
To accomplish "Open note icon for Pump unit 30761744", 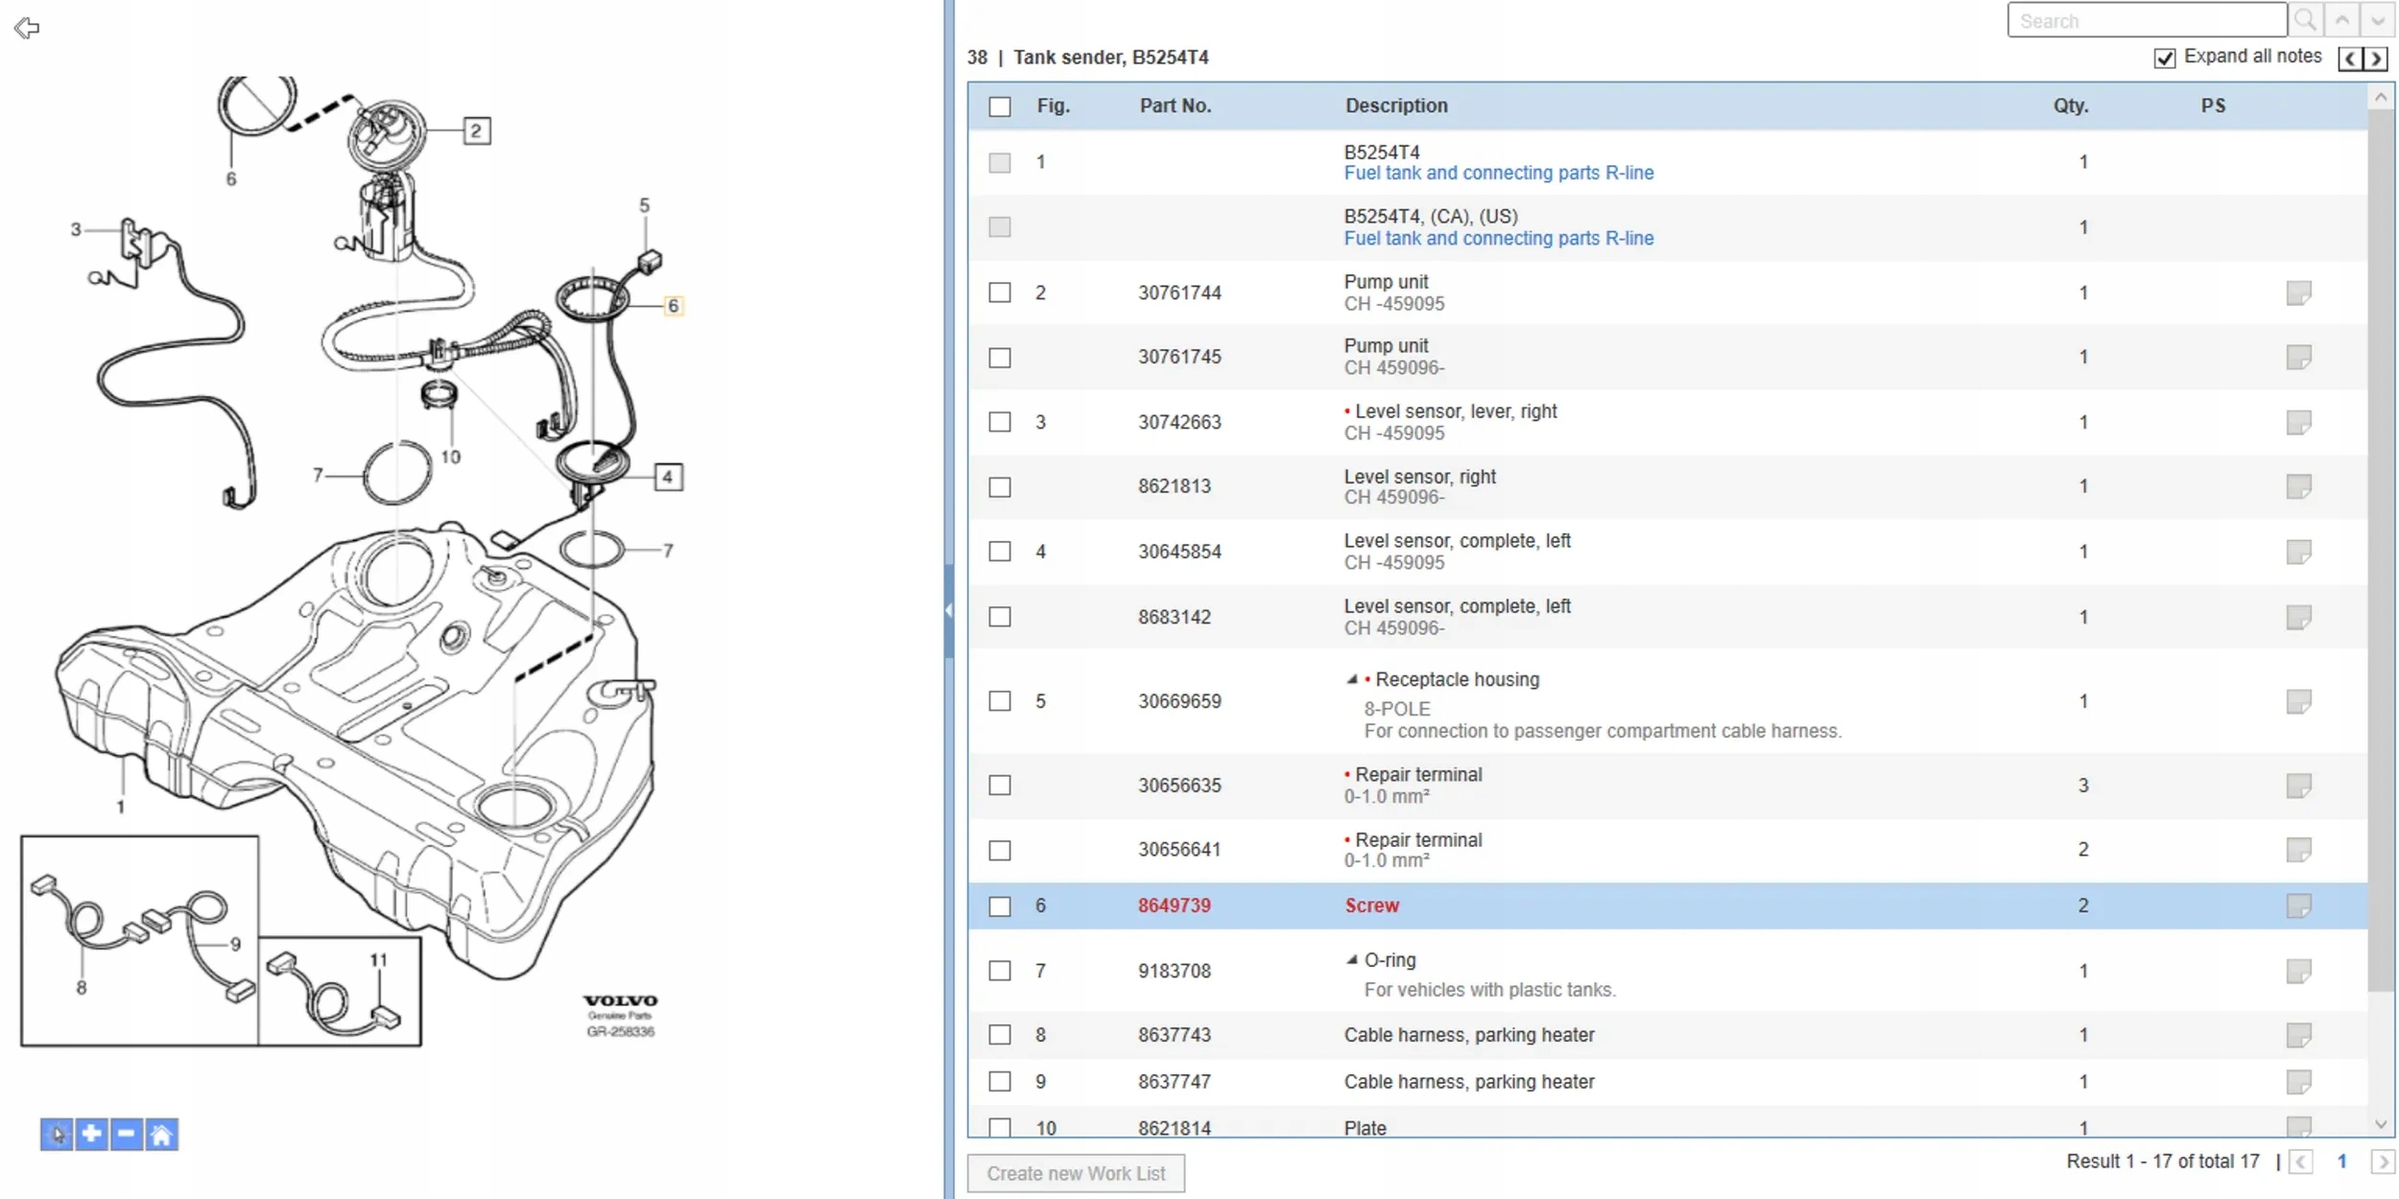I will pyautogui.click(x=2297, y=293).
